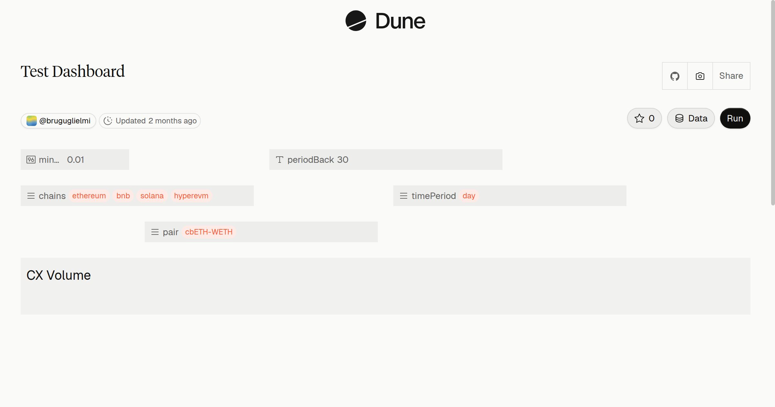Open the pair dropdown

point(261,232)
